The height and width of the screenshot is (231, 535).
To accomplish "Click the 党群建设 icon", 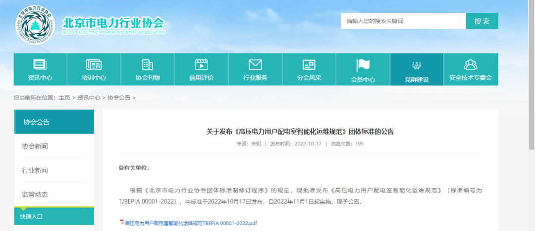I will [416, 66].
